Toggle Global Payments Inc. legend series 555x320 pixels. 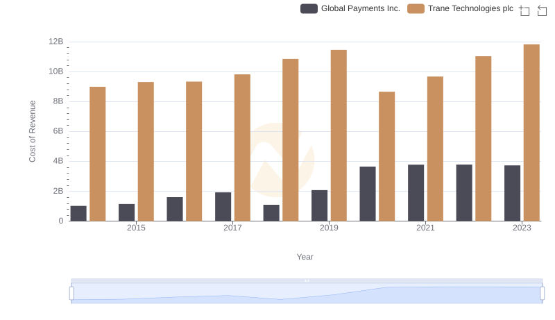(x=350, y=8)
